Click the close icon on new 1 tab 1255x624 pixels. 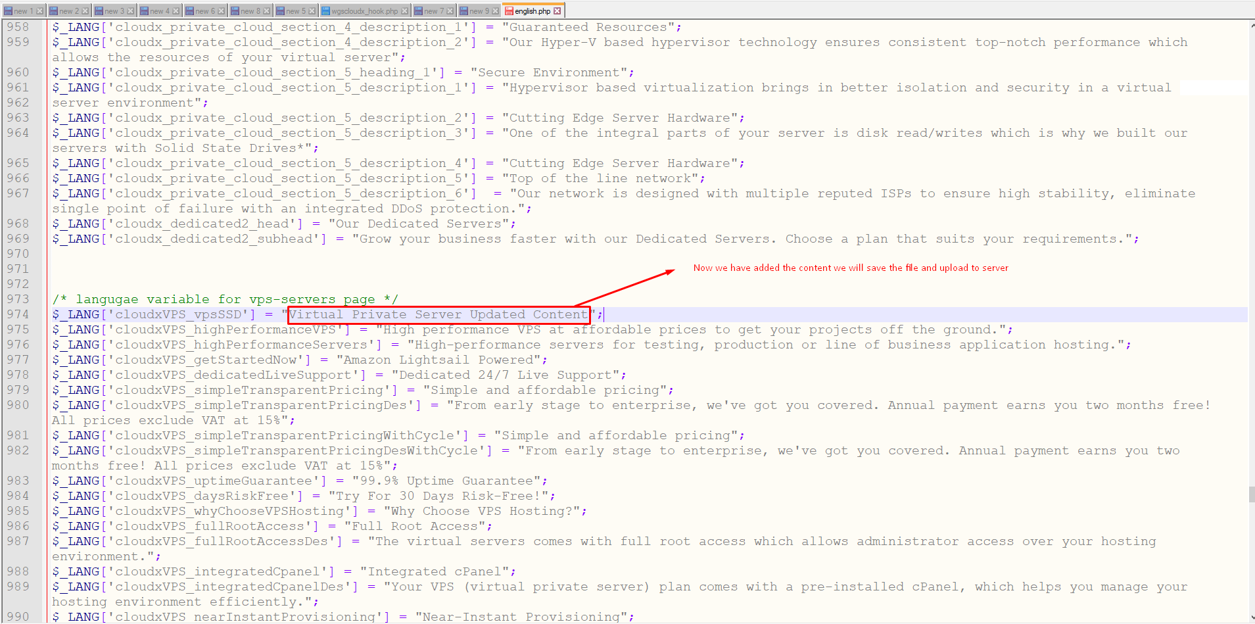tap(39, 11)
